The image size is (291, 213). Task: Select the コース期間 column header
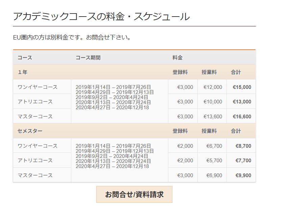88,57
